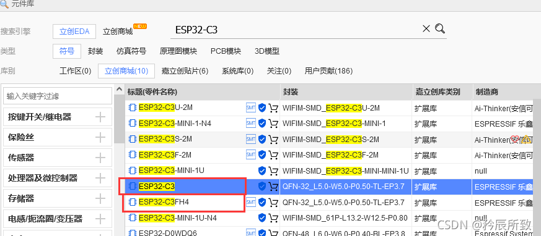This screenshot has width=541, height=236.
Task: Click verified shield on ESP32-C3FH4 row
Action: 262,202
